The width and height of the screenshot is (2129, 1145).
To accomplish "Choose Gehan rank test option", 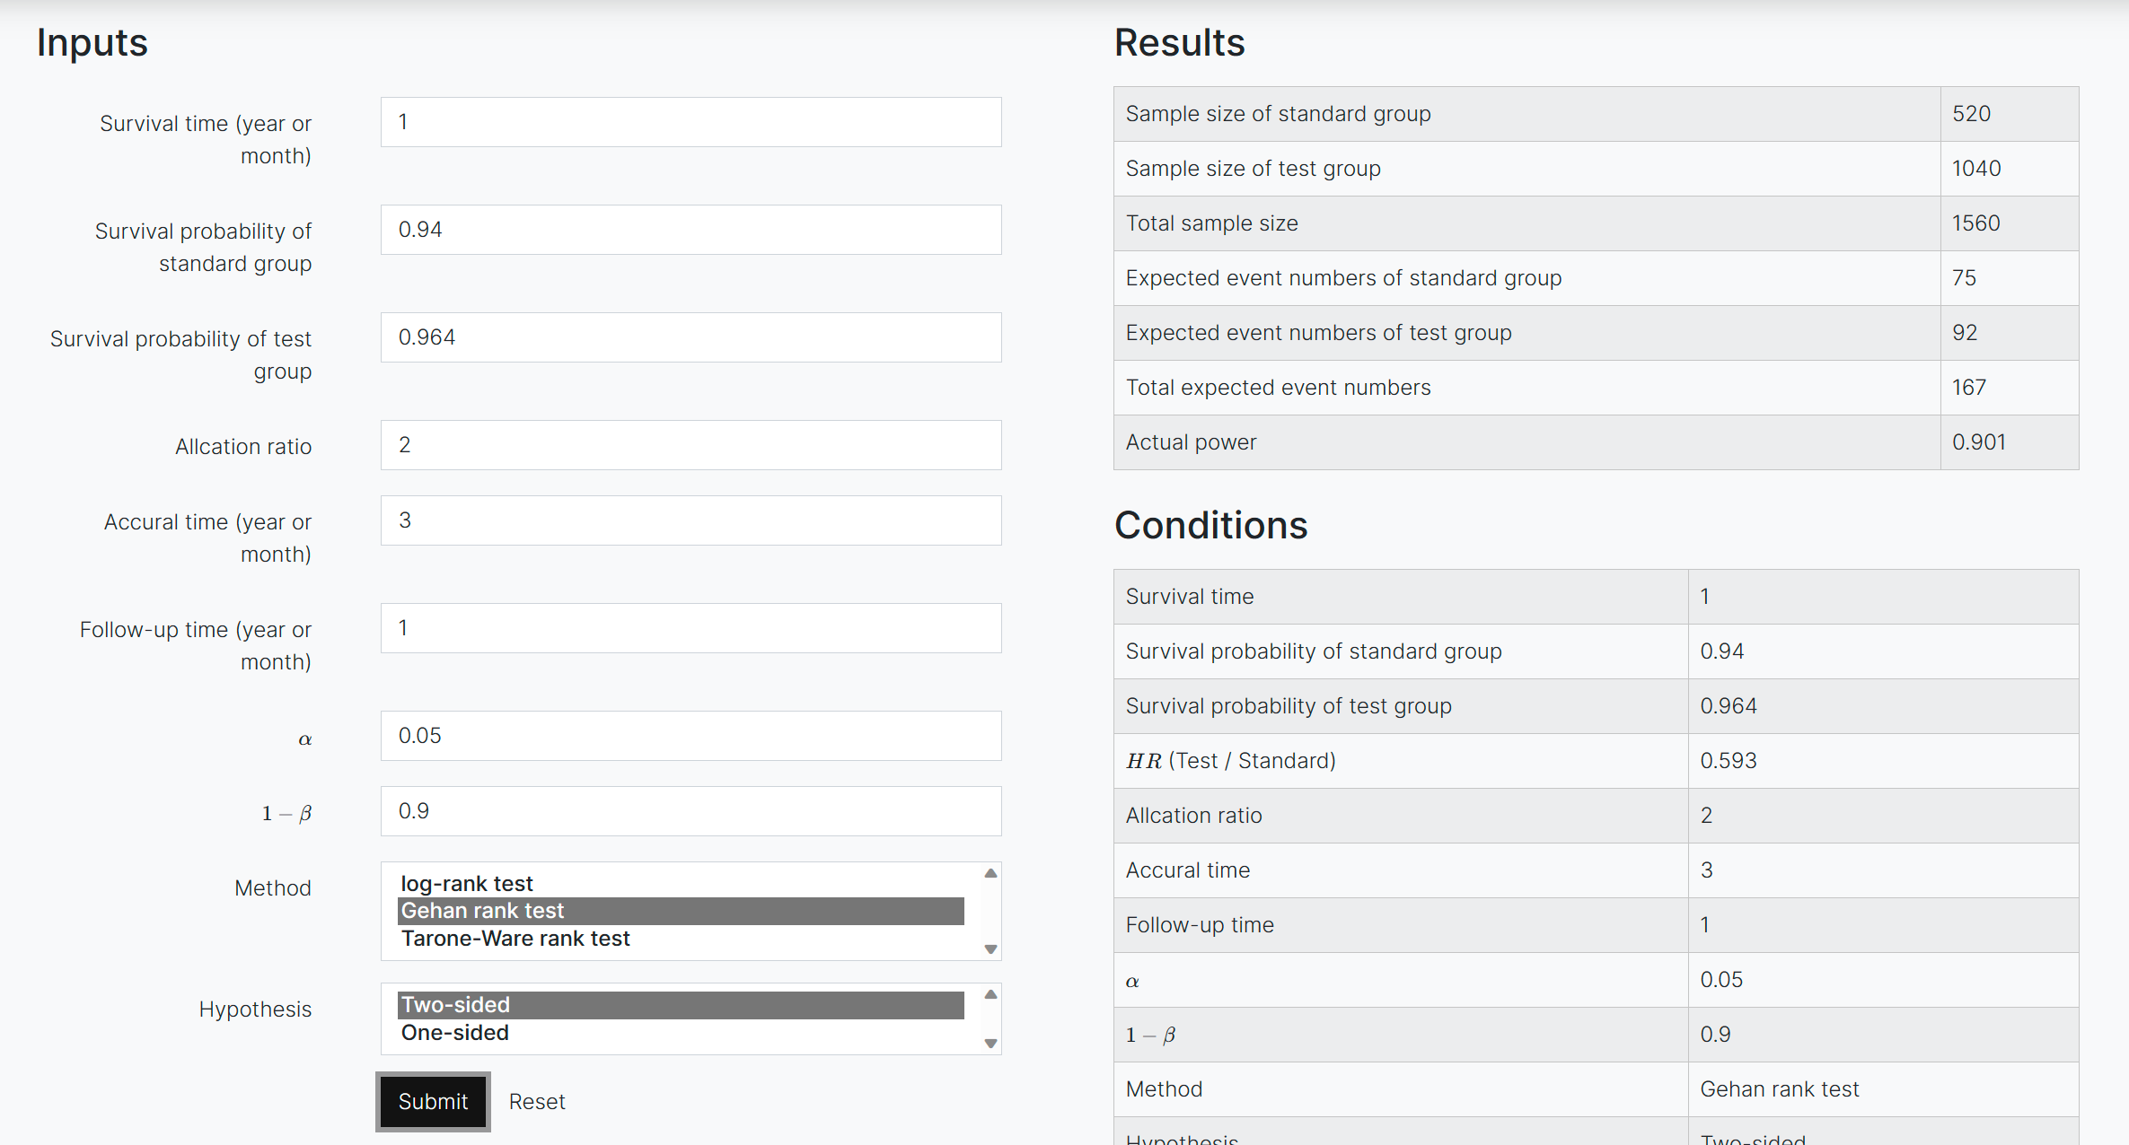I will [483, 911].
